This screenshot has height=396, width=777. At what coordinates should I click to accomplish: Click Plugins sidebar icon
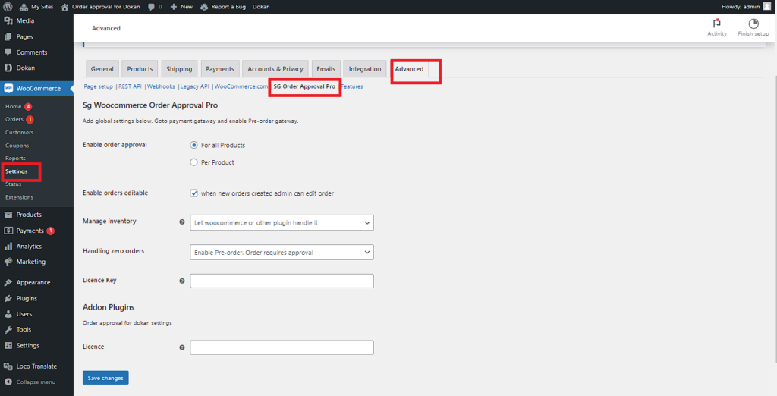click(8, 298)
